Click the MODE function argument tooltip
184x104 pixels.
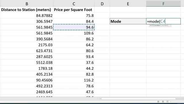160,25
